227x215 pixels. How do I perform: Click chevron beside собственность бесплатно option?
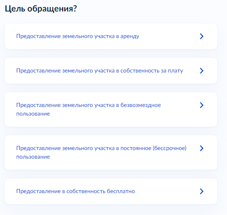(x=201, y=191)
